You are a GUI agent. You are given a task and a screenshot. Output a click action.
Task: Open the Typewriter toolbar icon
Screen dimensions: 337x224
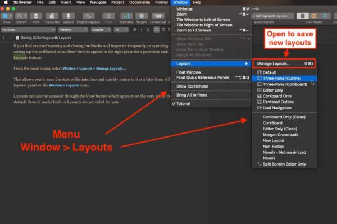coord(52,16)
